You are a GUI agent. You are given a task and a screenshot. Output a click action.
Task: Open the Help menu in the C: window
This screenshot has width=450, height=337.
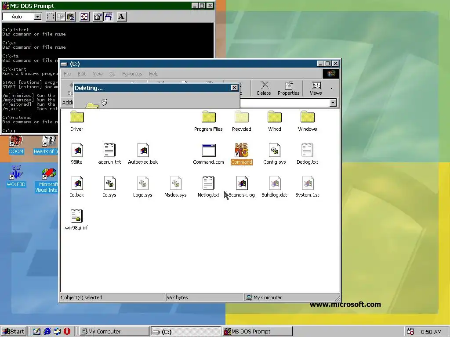[153, 74]
